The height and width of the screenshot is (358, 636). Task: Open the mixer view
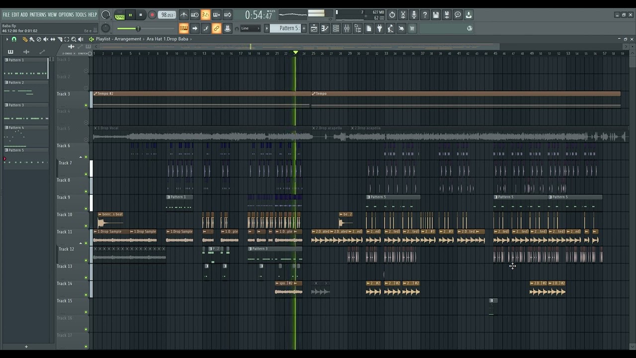(x=347, y=28)
